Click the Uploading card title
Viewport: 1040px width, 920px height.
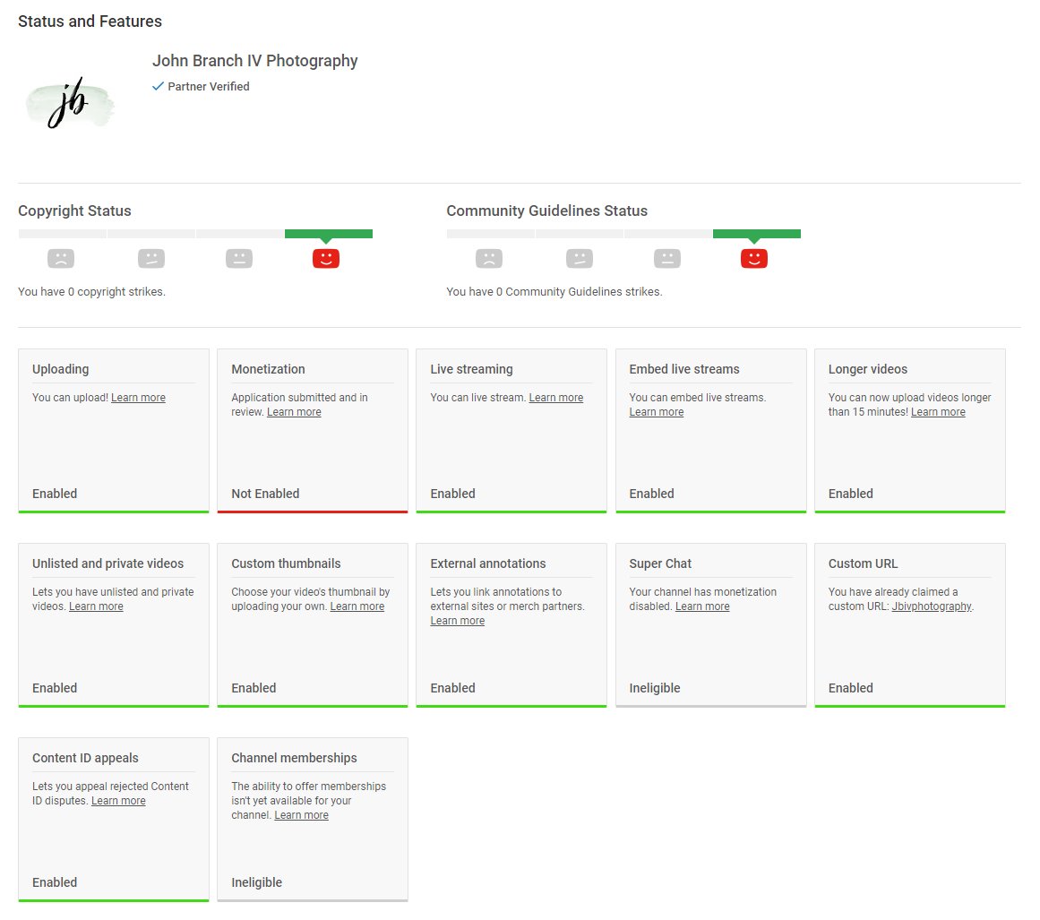tap(60, 369)
